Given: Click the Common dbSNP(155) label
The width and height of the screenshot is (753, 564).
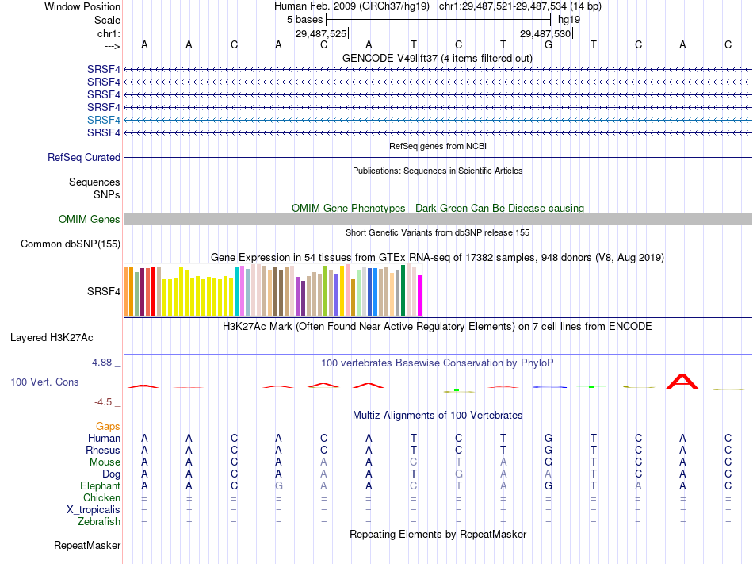Looking at the screenshot, I should (x=70, y=244).
